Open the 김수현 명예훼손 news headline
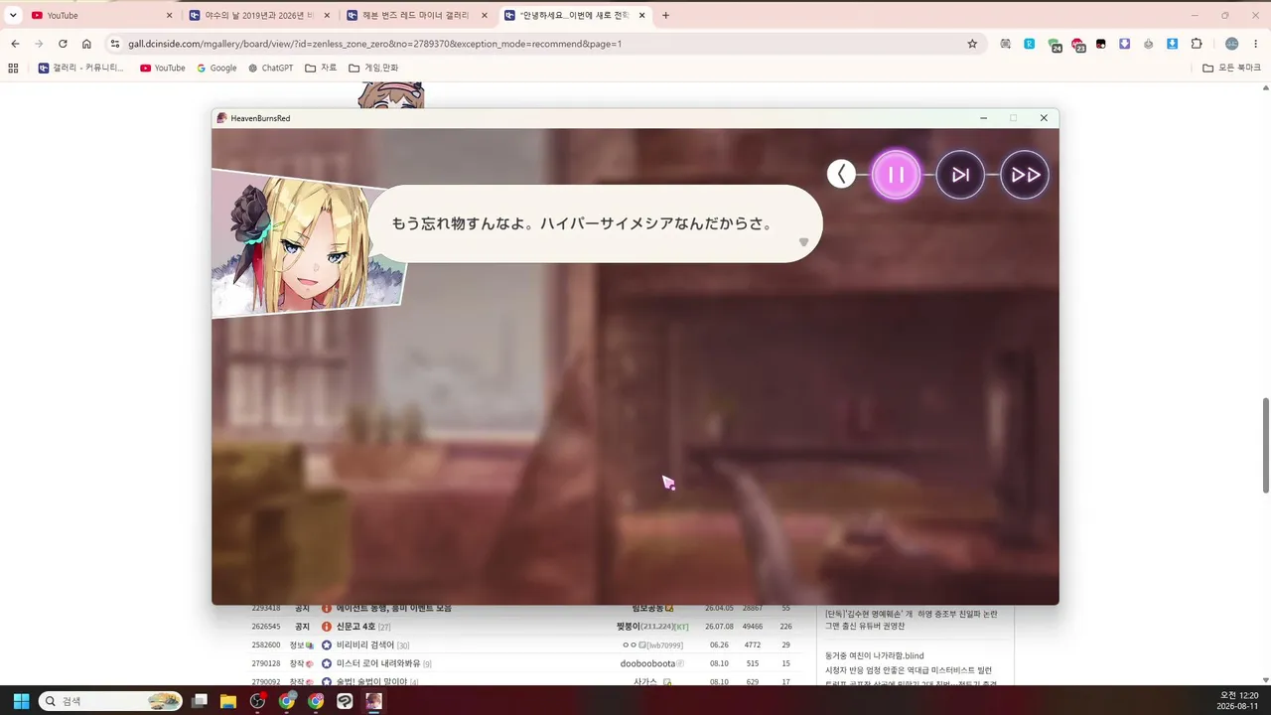This screenshot has width=1271, height=715. pyautogui.click(x=912, y=620)
